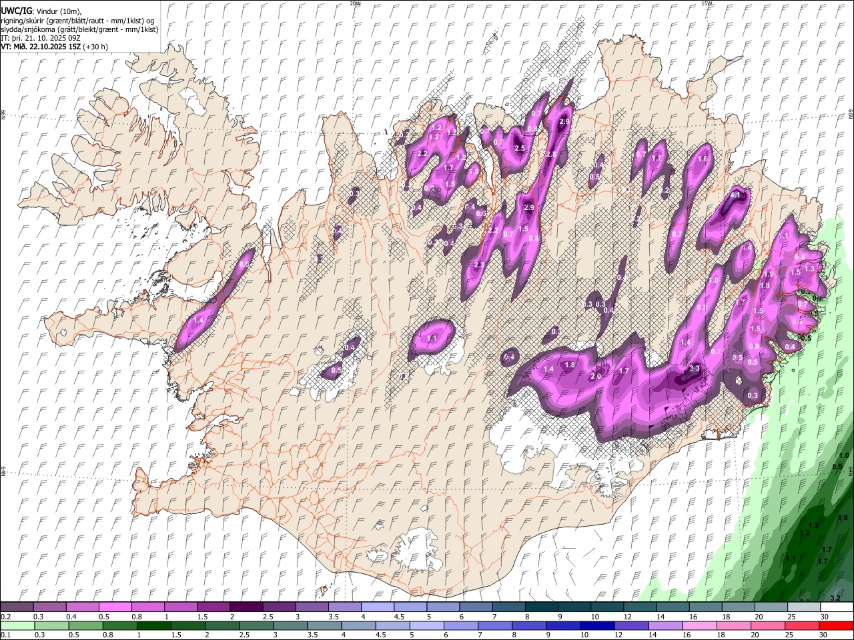This screenshot has width=854, height=640.
Task: Click the '15W' longitude label
Action: (x=707, y=3)
